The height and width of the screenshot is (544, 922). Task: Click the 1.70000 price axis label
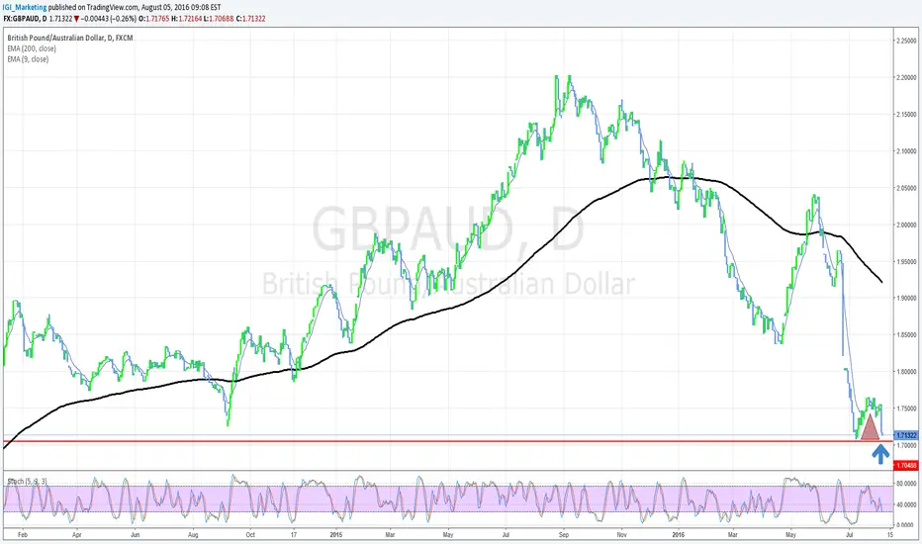point(906,445)
